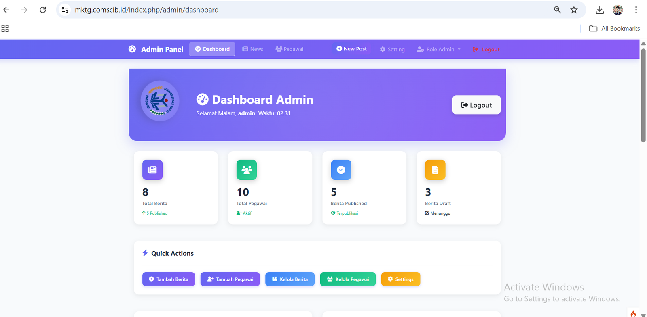Click the scrollbar up arrow

(x=643, y=43)
